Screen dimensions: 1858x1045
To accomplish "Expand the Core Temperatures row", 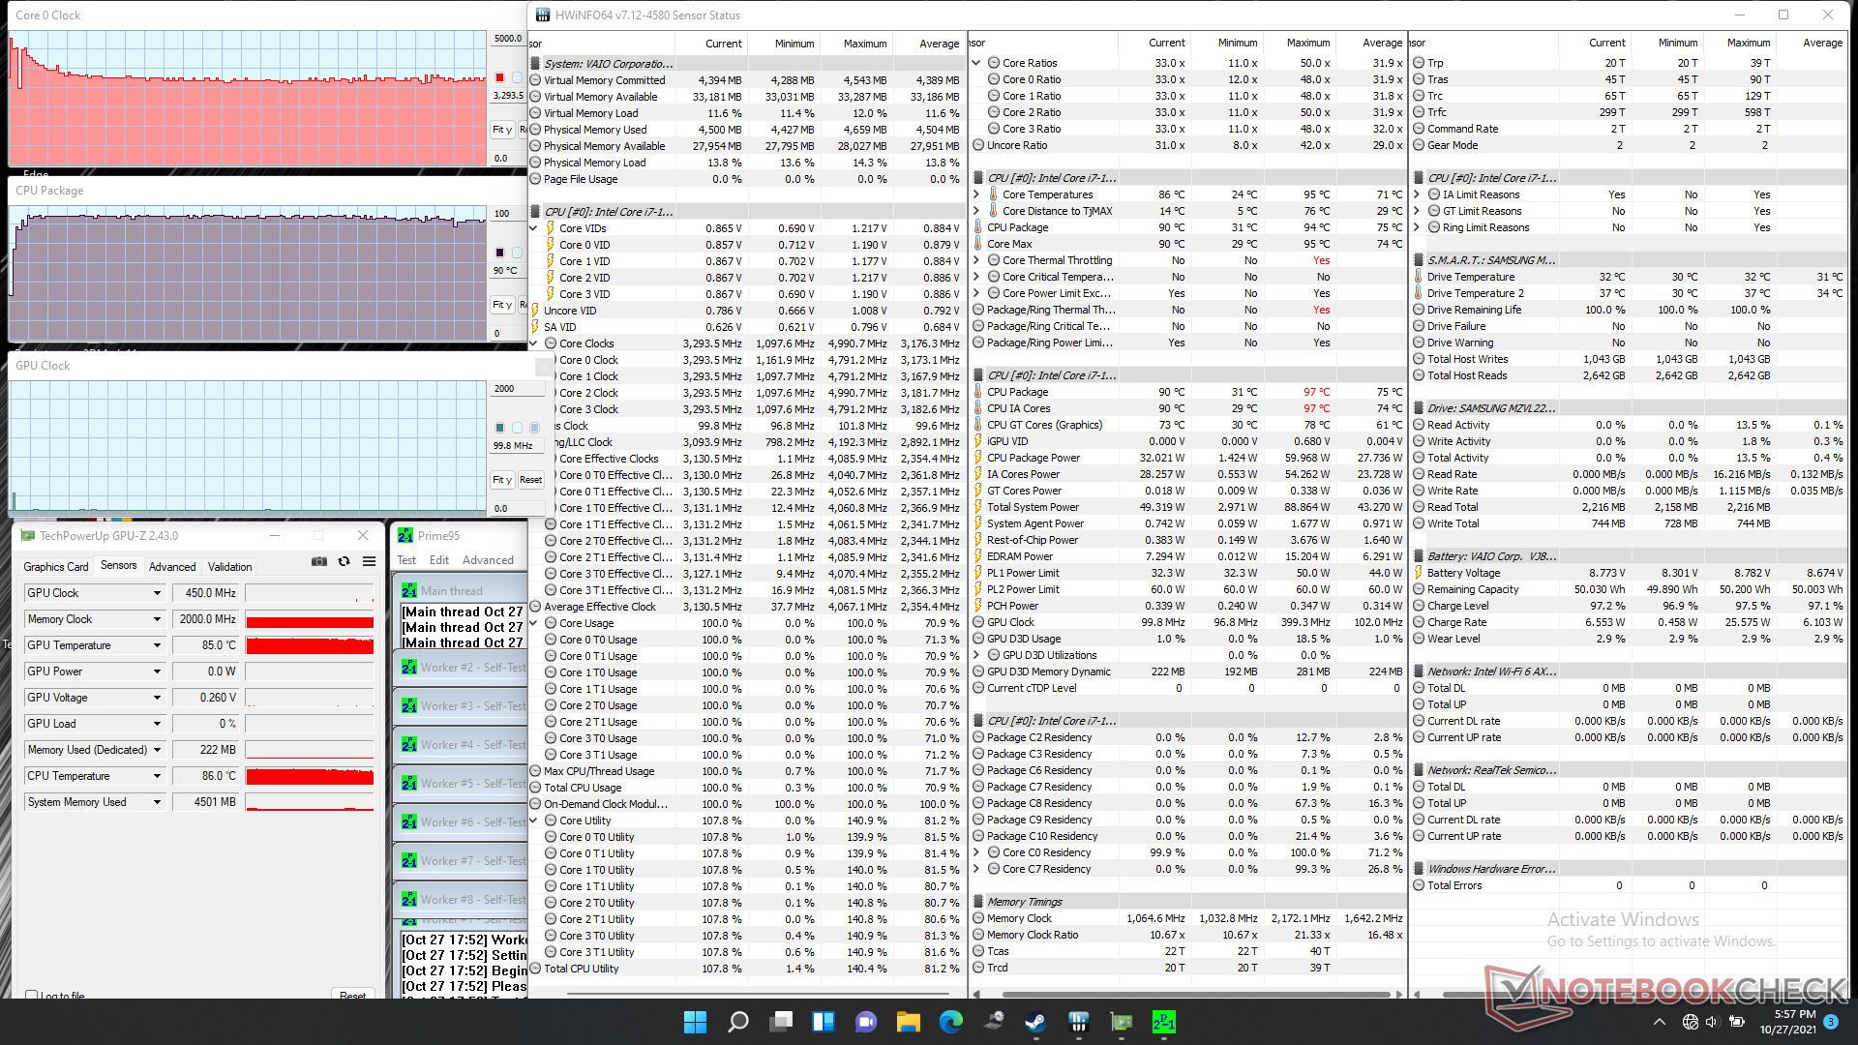I will pos(976,194).
